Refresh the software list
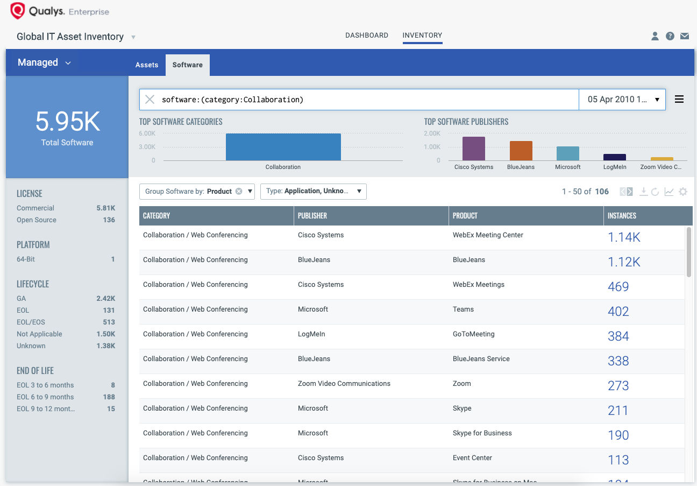Viewport: 697px width, 486px height. tap(655, 192)
